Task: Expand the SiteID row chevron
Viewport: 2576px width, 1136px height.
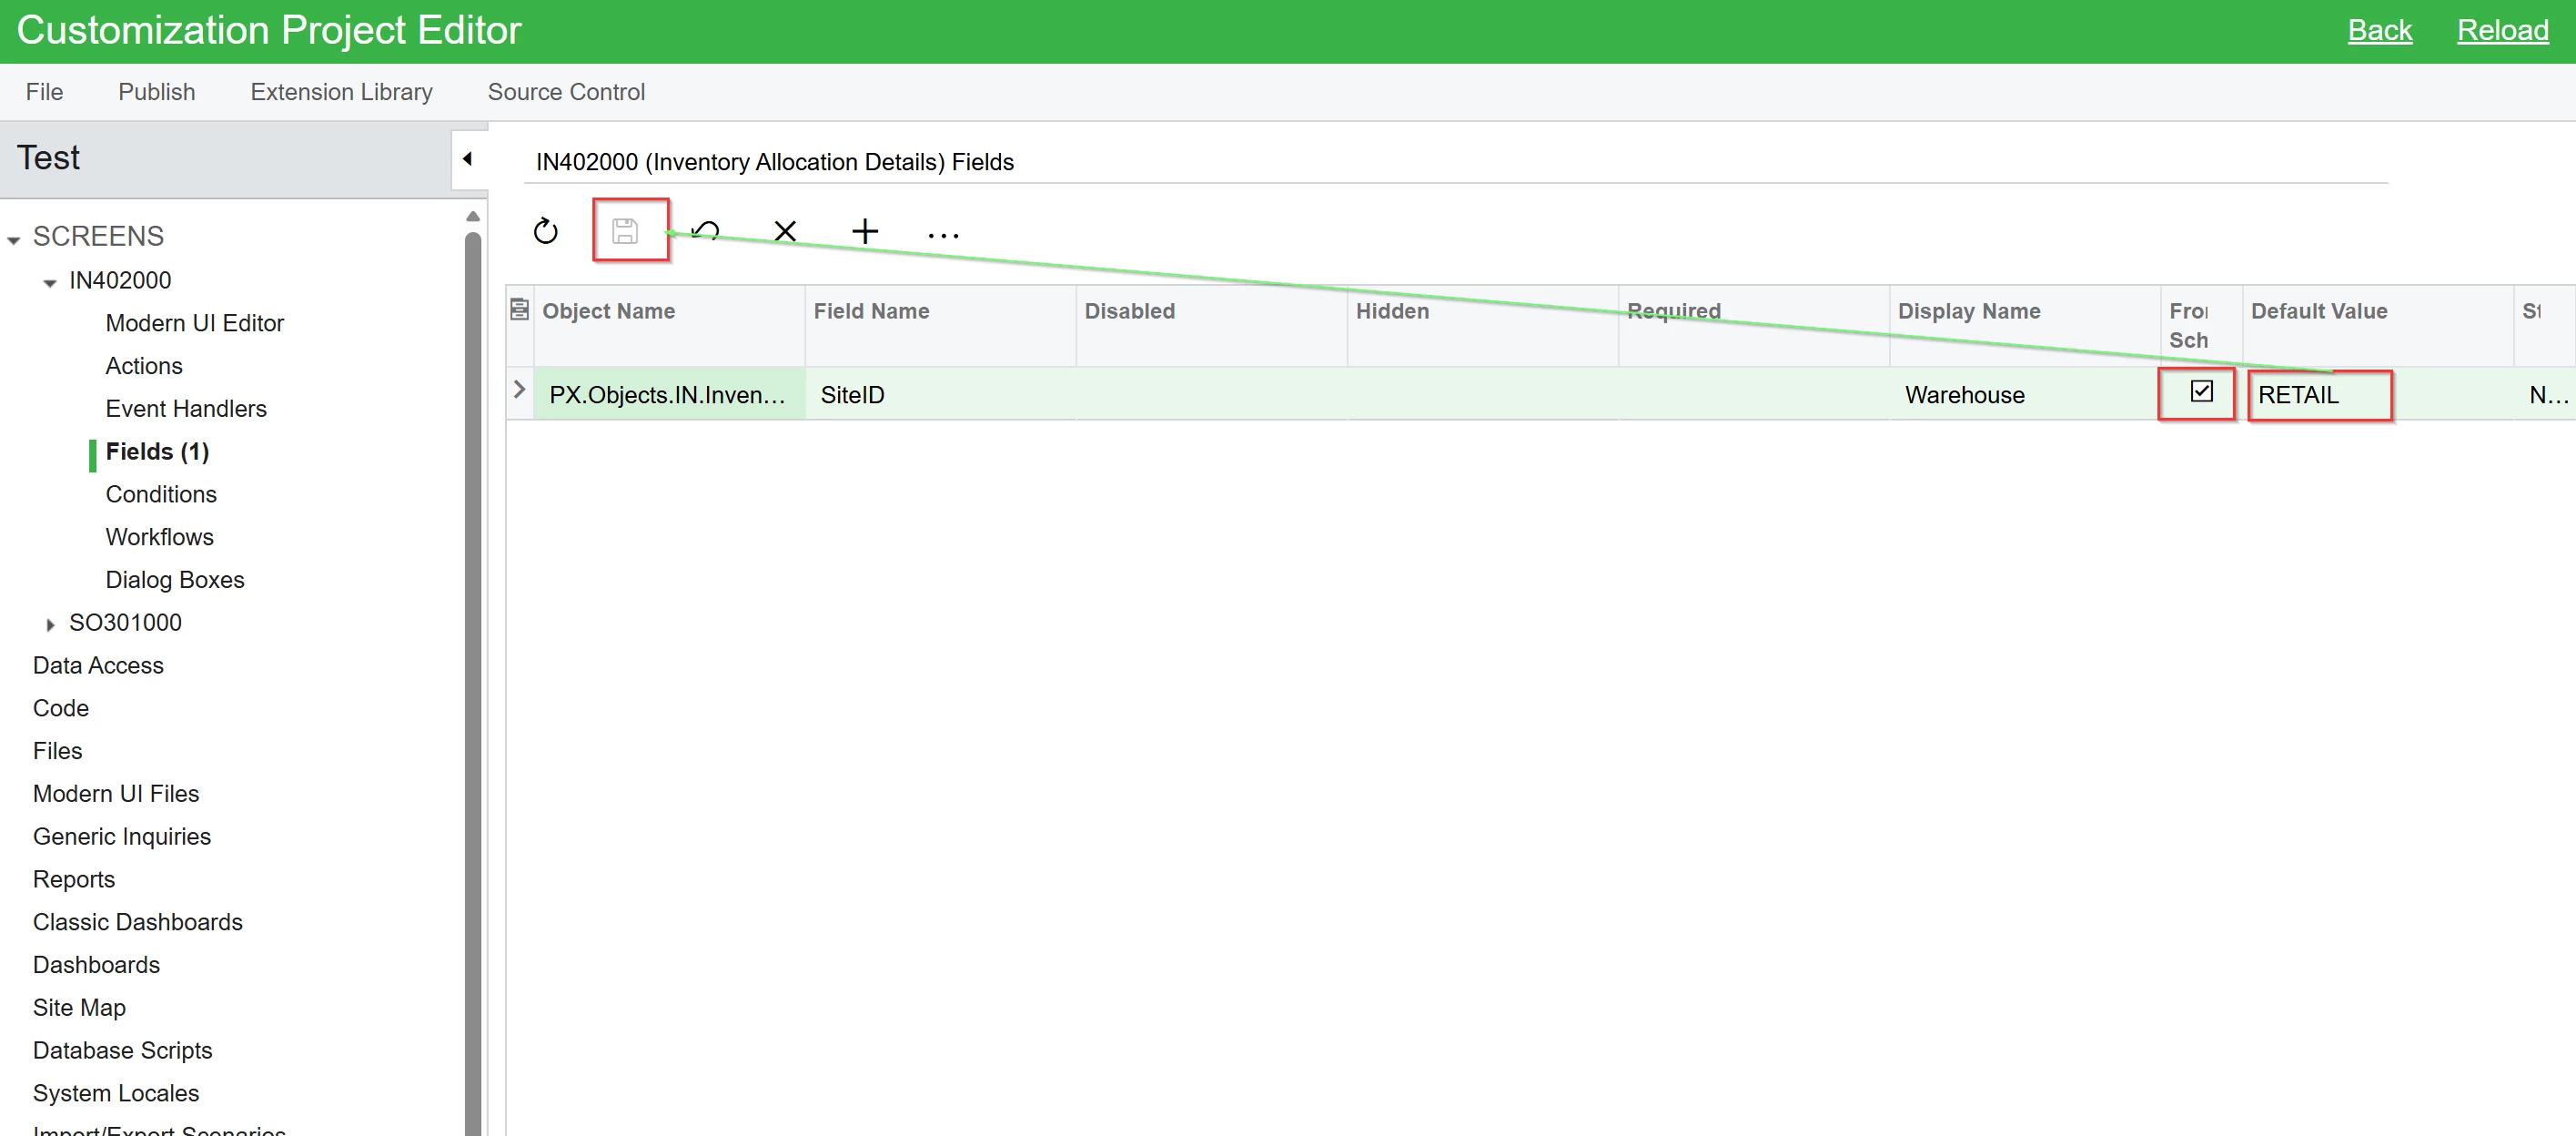Action: point(519,390)
